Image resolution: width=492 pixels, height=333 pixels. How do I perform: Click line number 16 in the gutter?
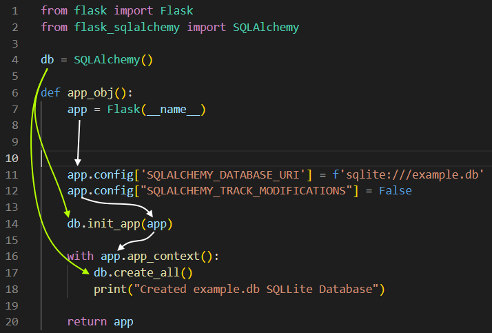pos(12,256)
